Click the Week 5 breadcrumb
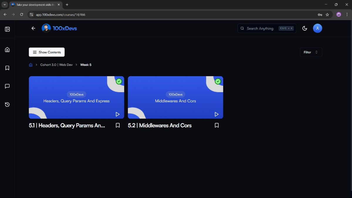This screenshot has width=352, height=198. (x=86, y=65)
